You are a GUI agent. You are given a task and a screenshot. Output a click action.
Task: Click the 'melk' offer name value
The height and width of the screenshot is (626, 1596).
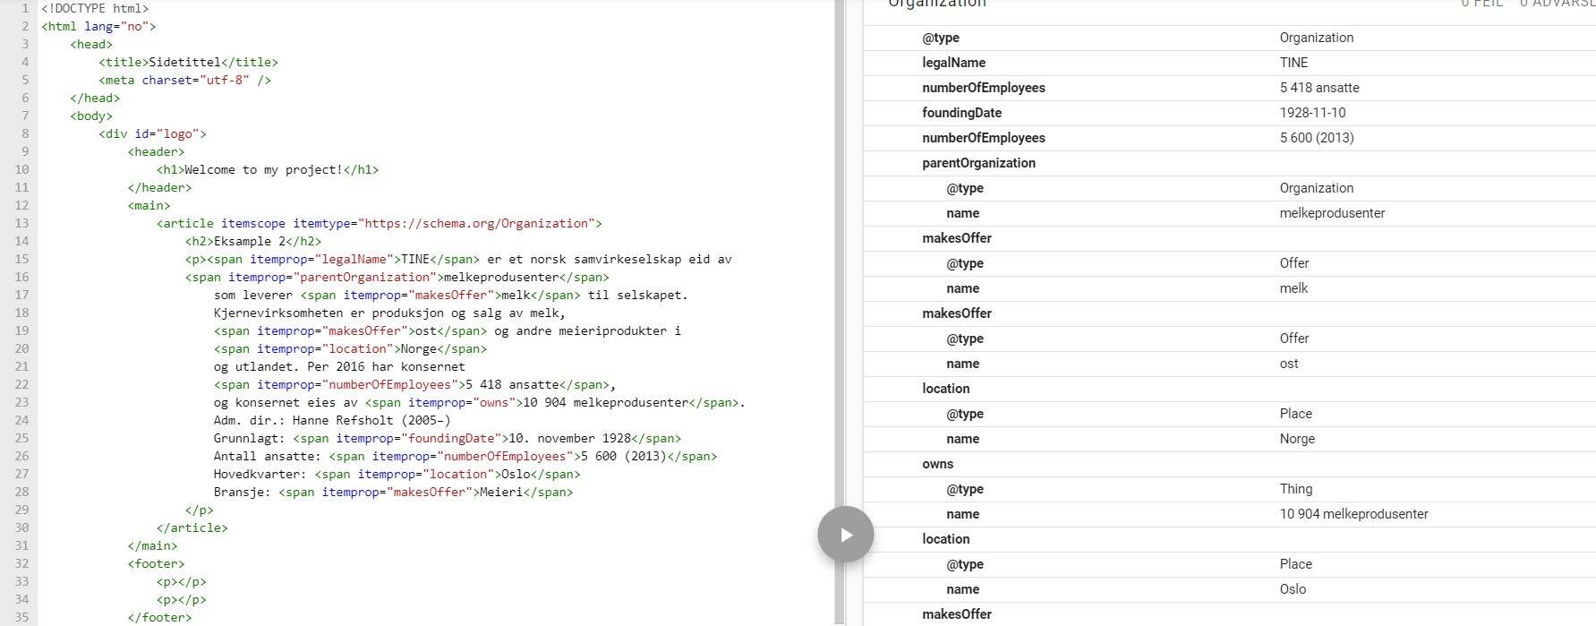1294,288
